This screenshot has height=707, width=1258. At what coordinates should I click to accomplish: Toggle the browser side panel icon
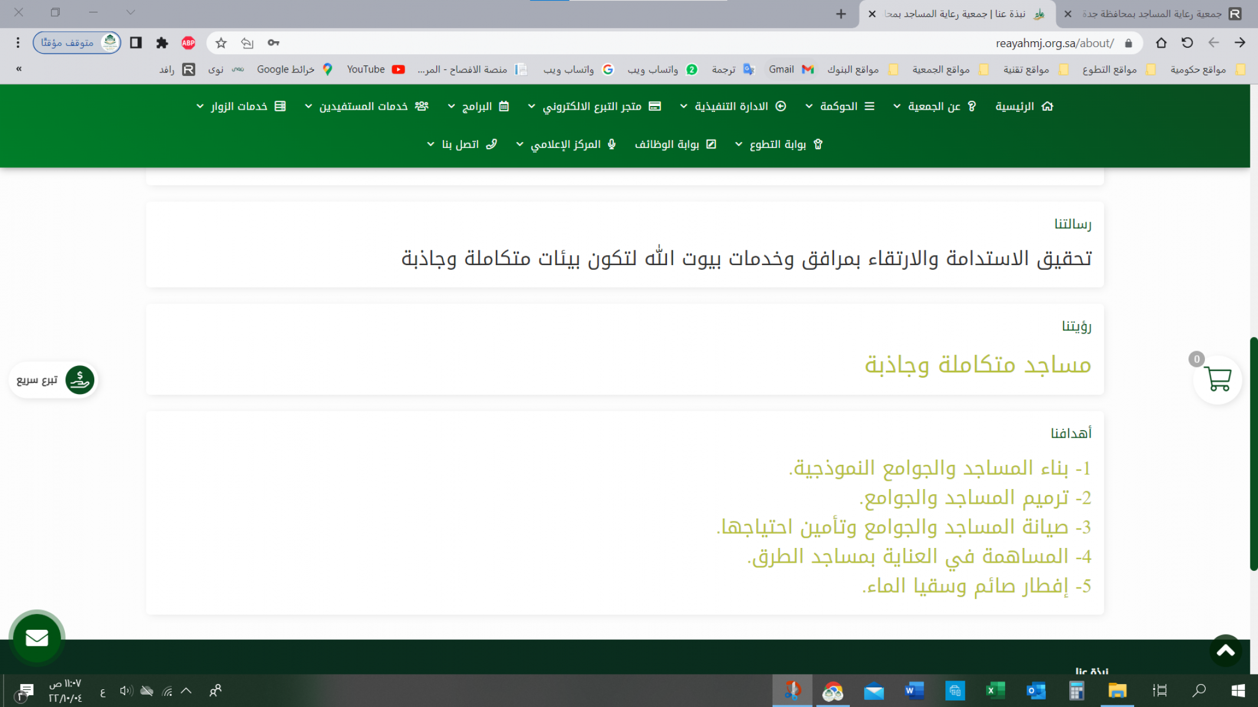tap(136, 43)
